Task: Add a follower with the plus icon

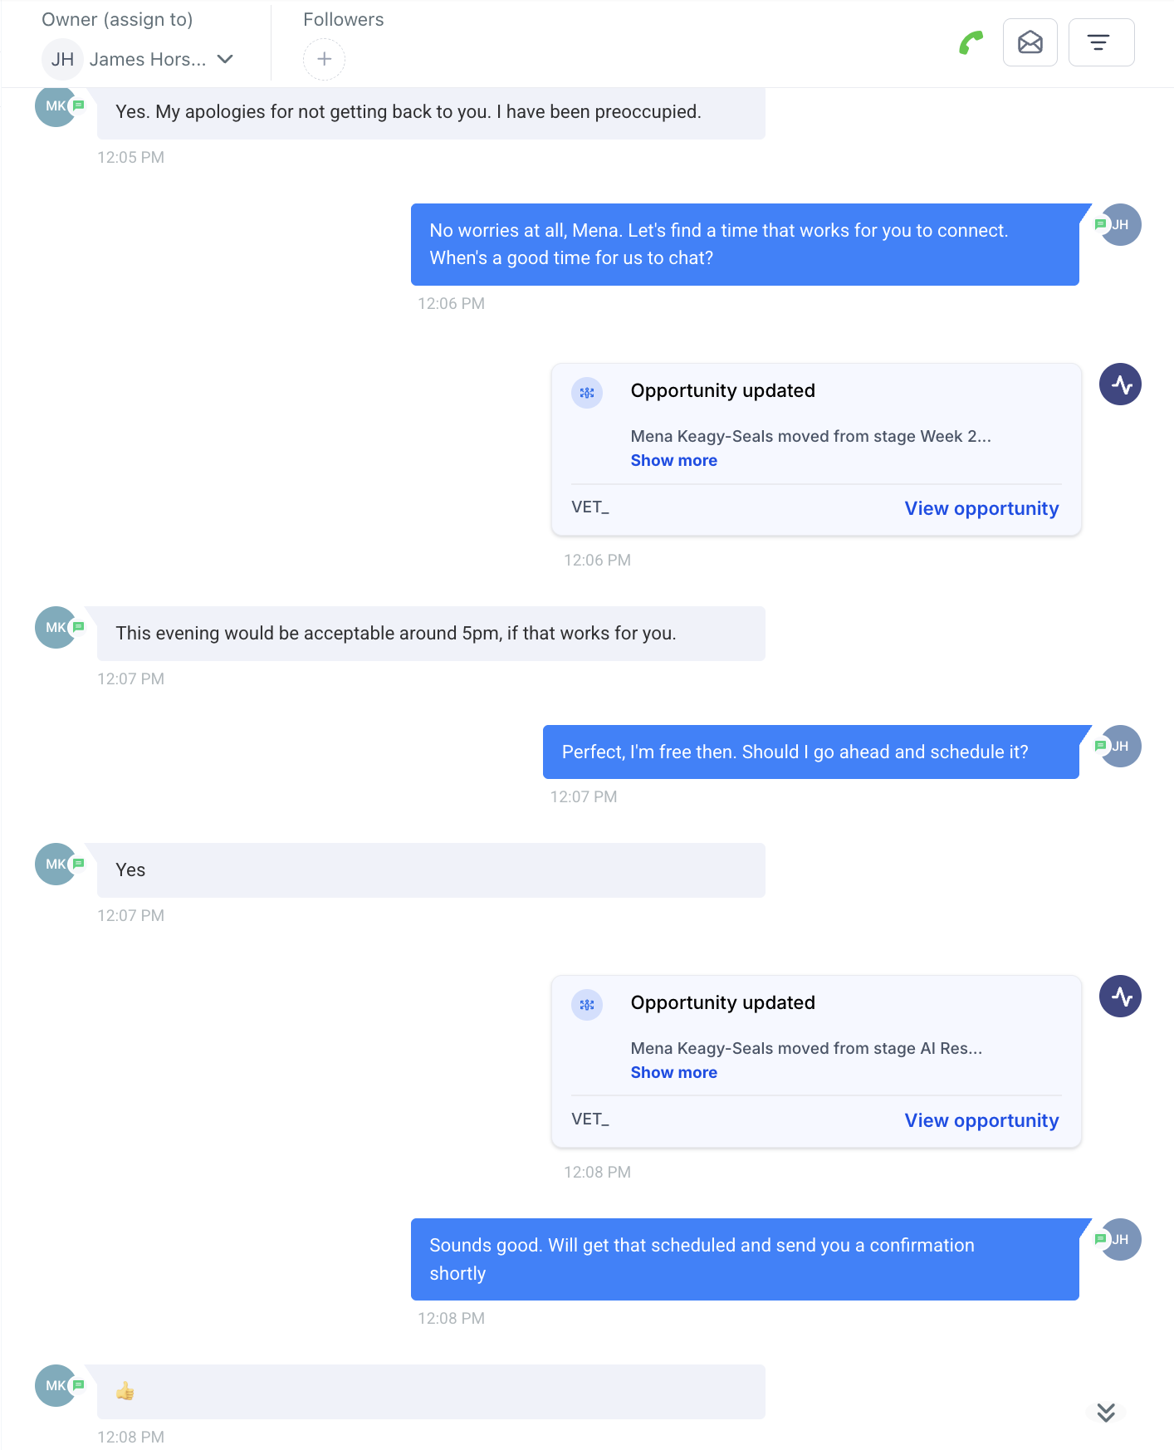Action: (324, 60)
